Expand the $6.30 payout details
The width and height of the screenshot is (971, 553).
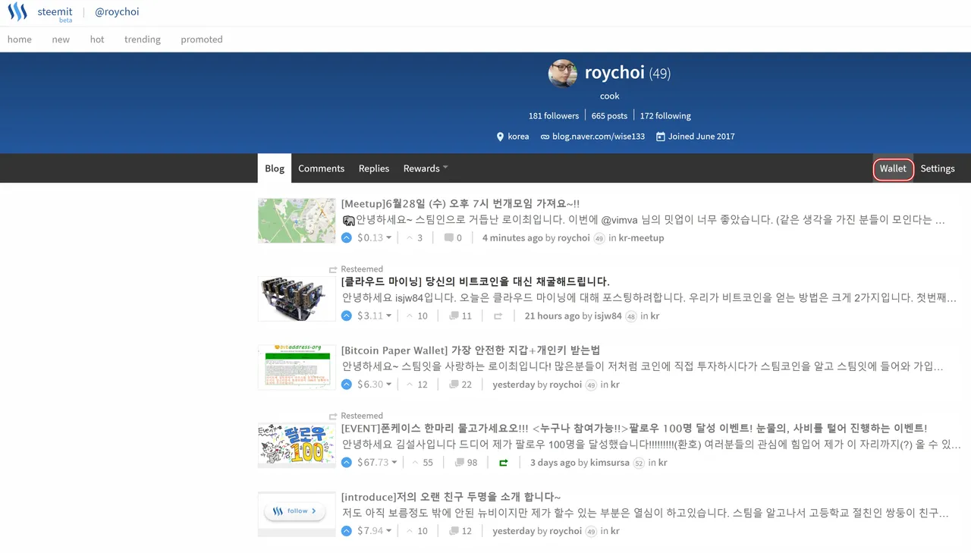[375, 384]
